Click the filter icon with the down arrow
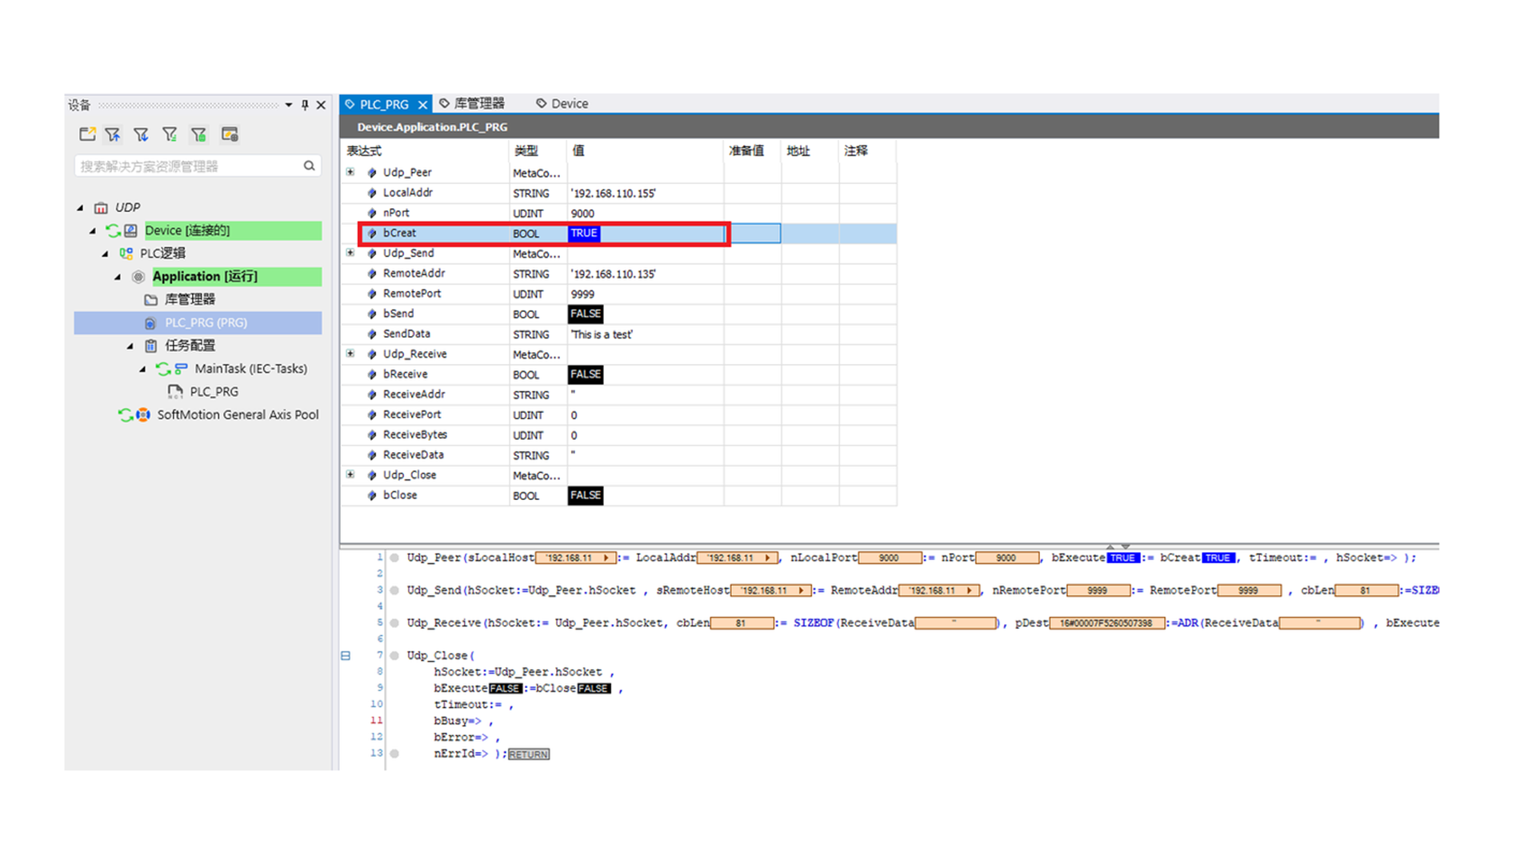Viewport: 1536px width, 864px height. click(x=141, y=134)
